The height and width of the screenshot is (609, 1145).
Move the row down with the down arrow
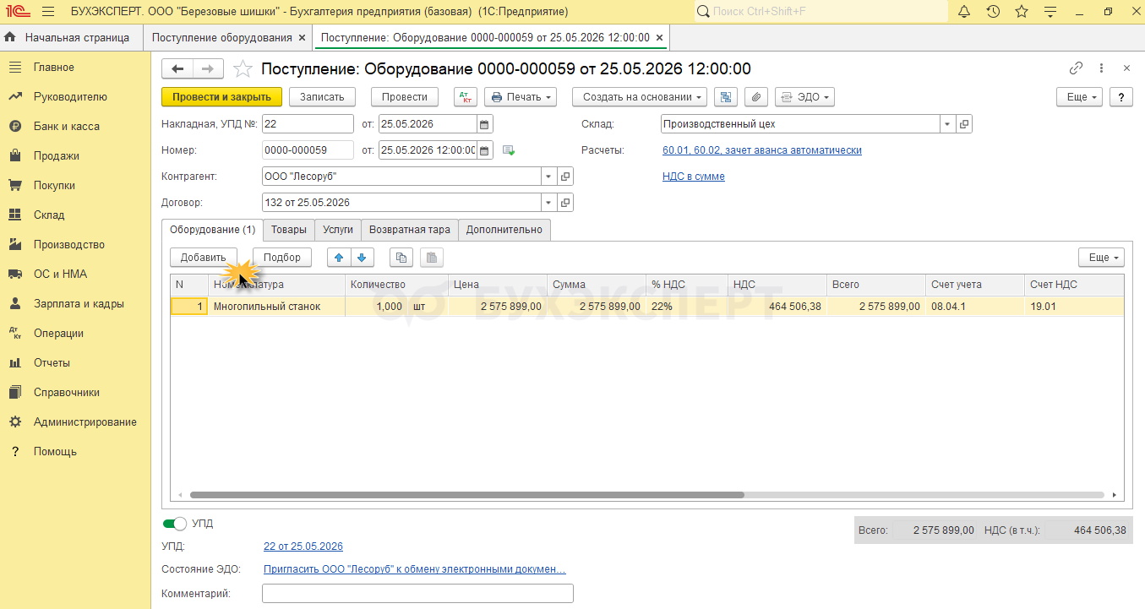click(362, 258)
